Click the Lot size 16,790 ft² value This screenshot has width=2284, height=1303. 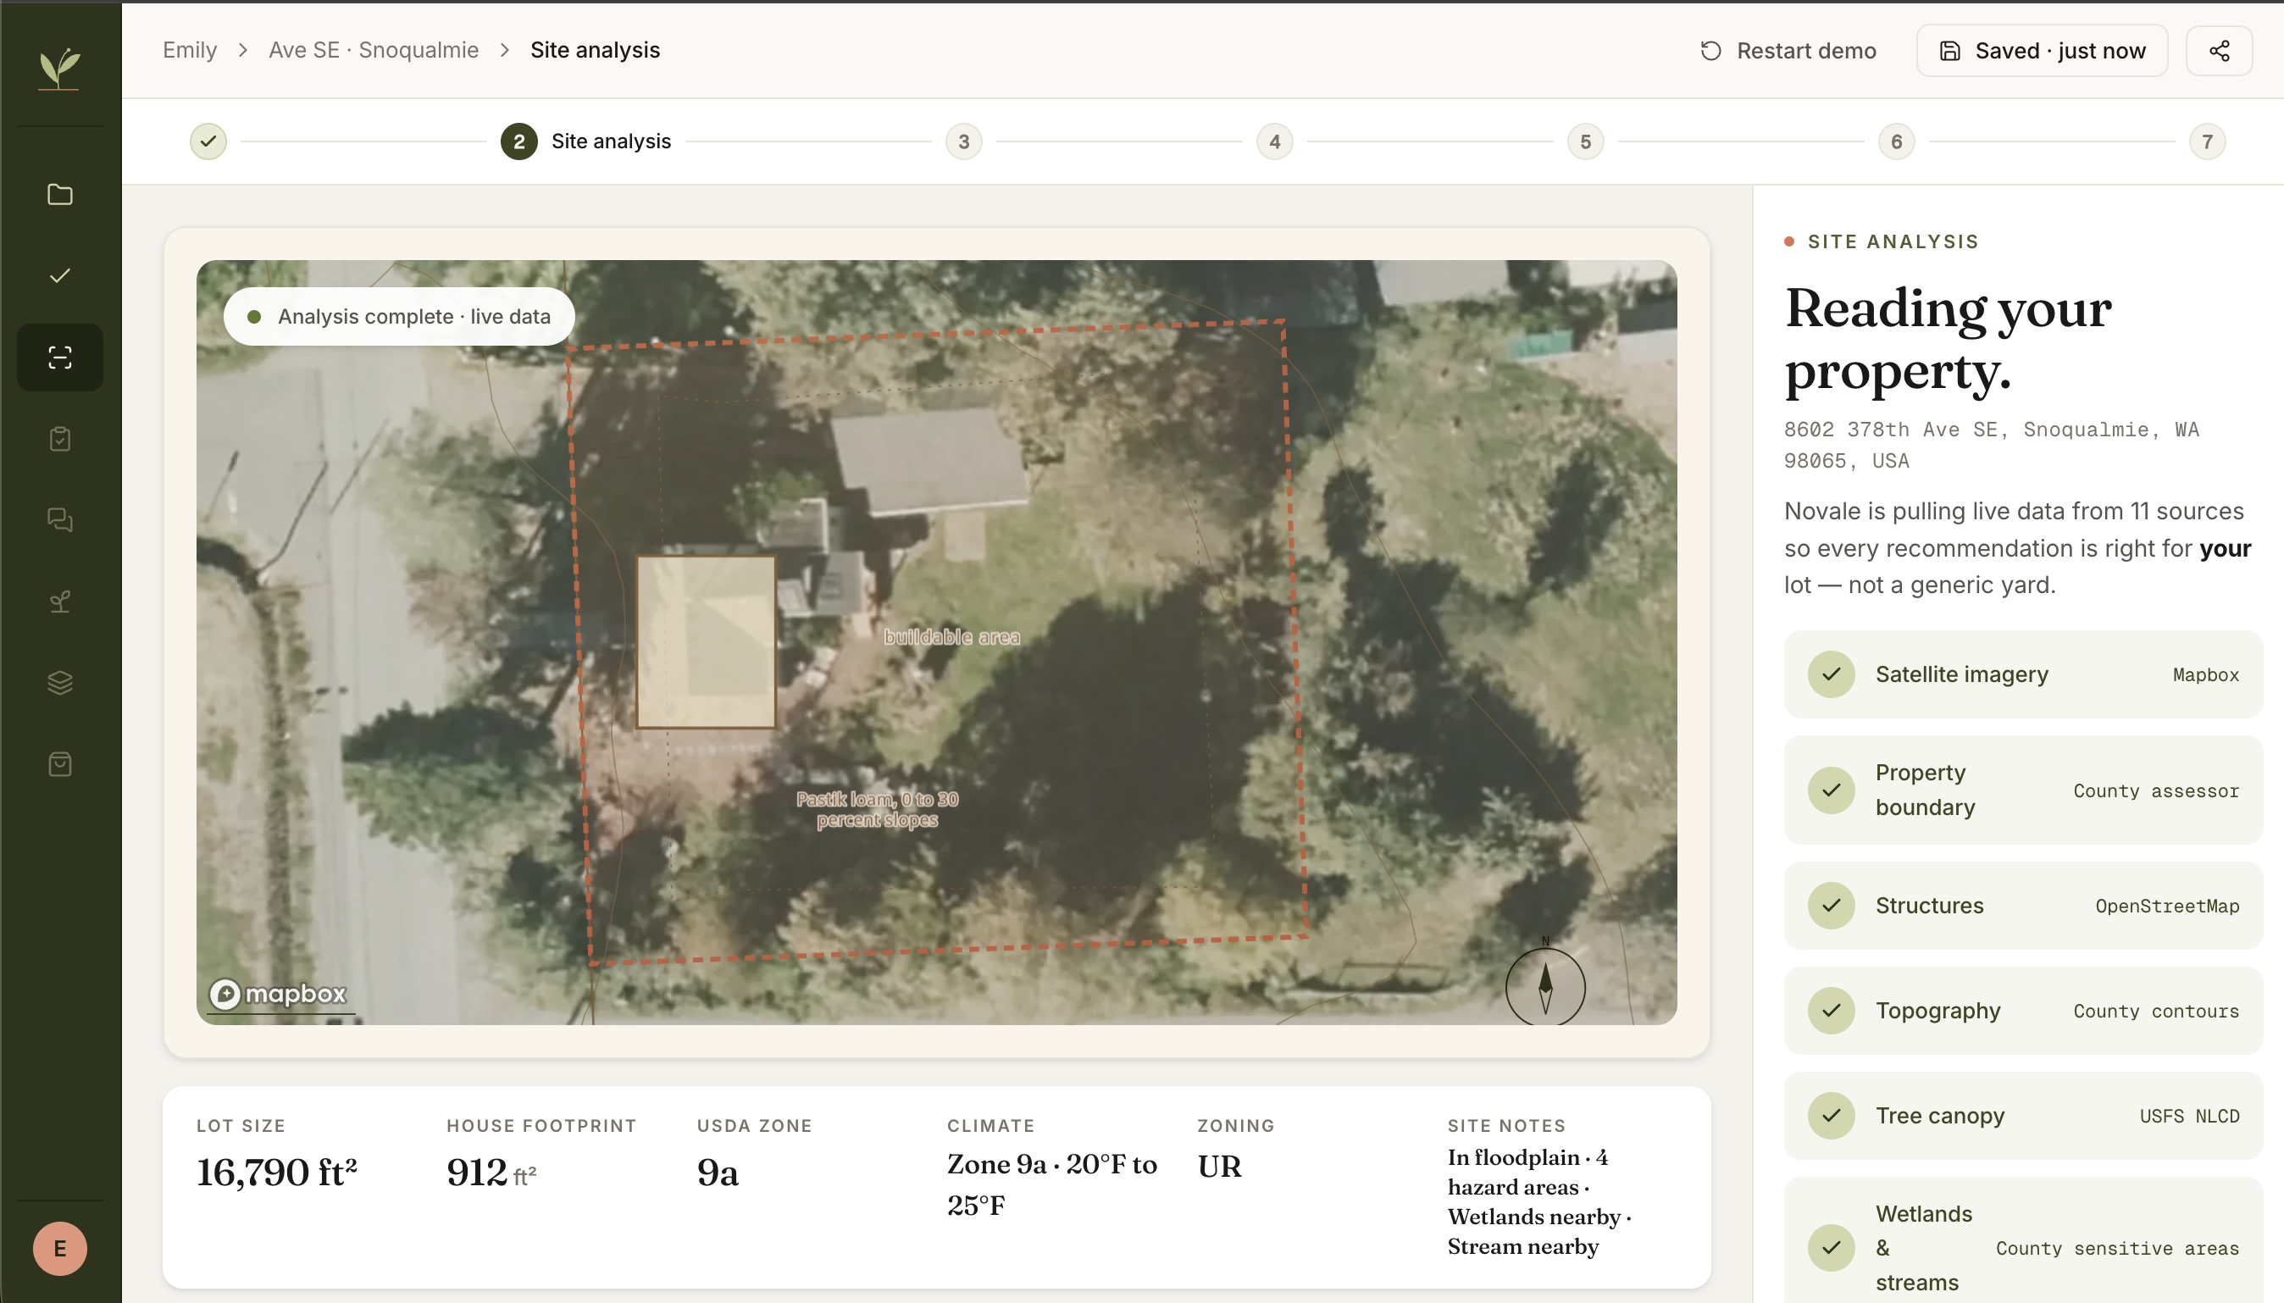[x=277, y=1173]
